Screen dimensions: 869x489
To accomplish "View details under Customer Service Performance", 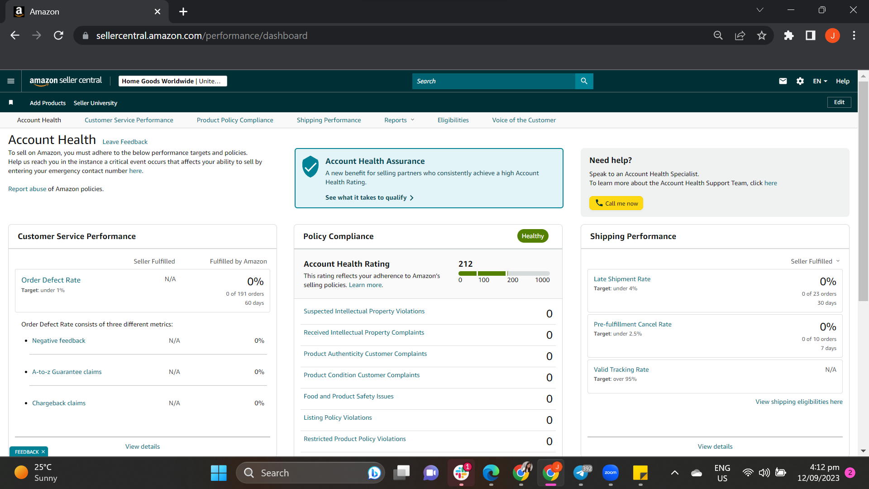I will (x=143, y=446).
